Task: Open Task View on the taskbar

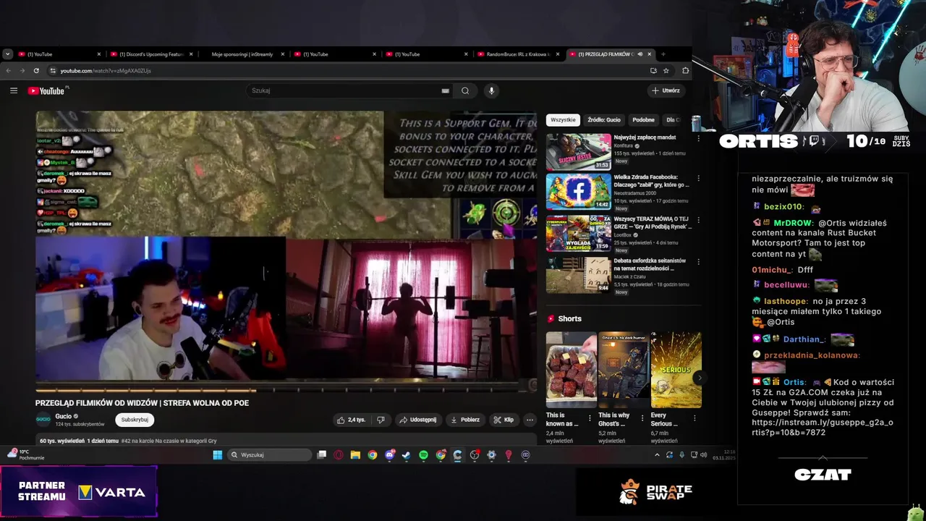Action: (322, 455)
